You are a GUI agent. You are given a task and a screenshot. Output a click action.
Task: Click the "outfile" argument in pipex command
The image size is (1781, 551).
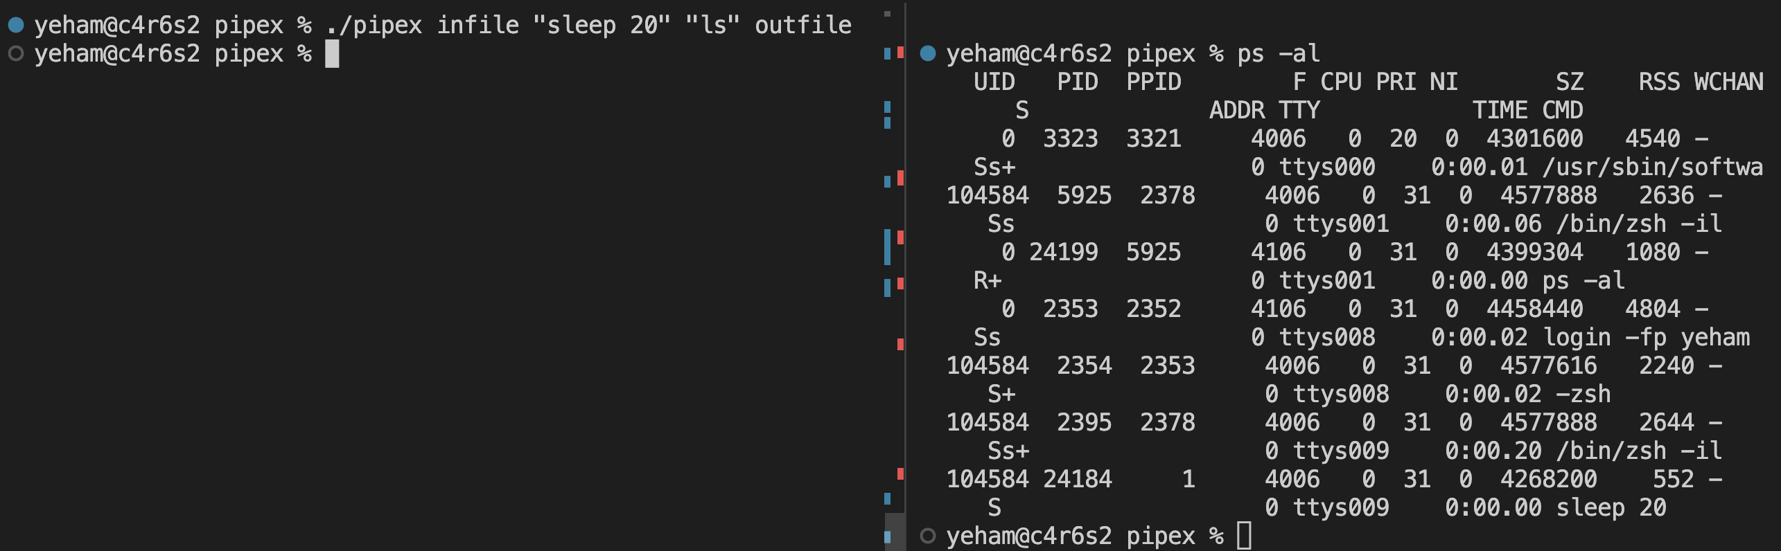coord(803,26)
